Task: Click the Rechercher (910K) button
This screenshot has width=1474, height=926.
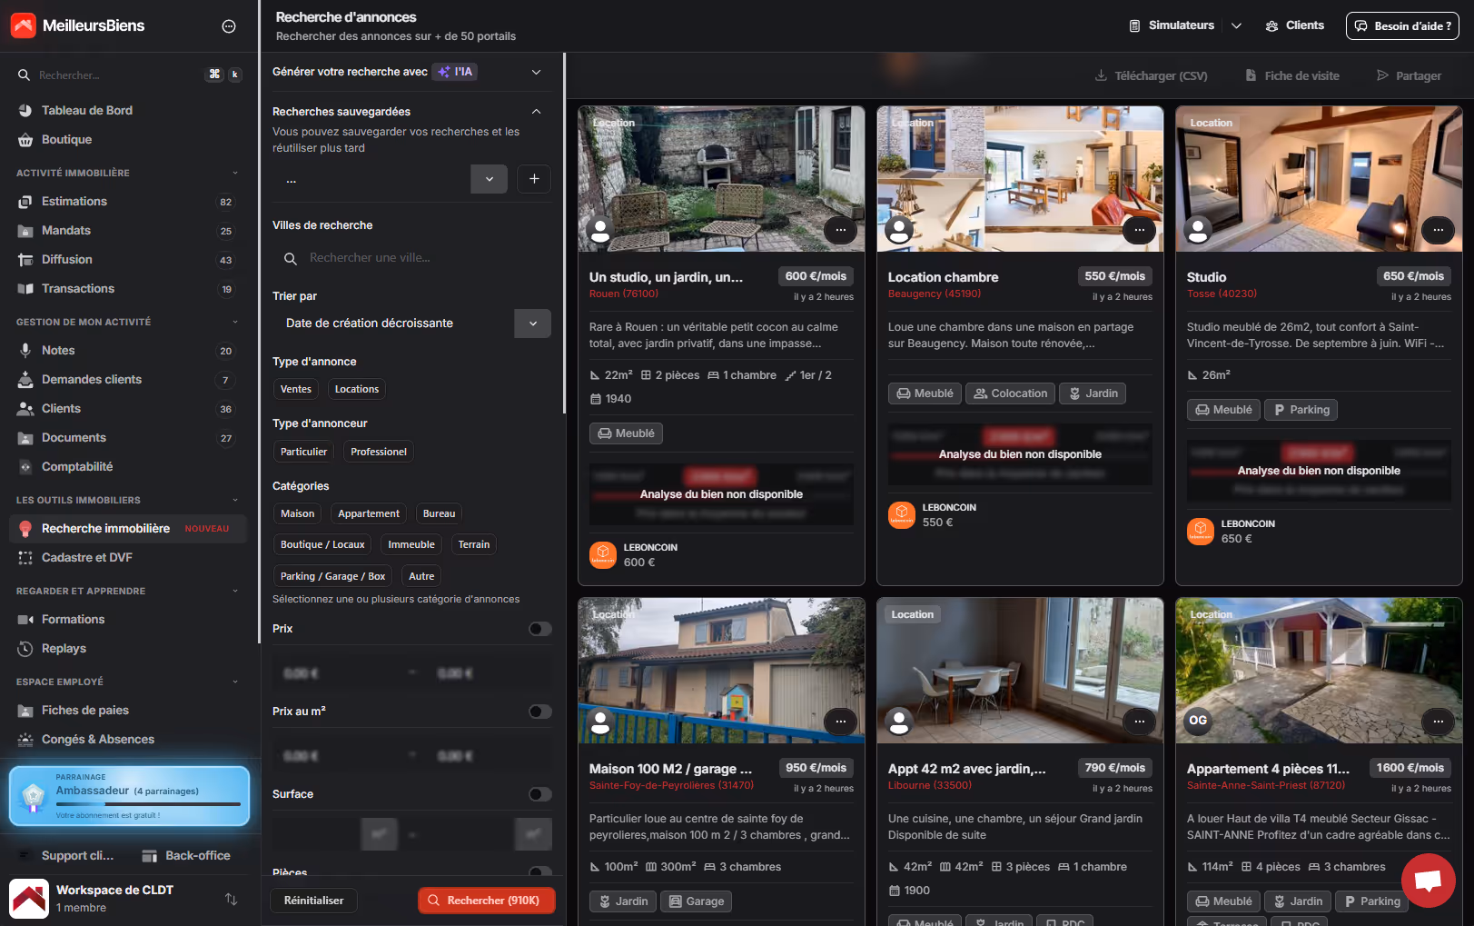Action: (487, 900)
